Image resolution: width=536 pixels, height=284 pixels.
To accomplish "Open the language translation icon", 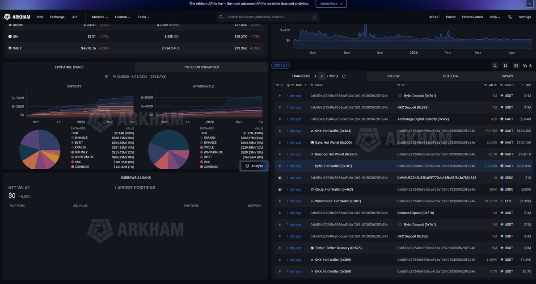I will coord(510,17).
